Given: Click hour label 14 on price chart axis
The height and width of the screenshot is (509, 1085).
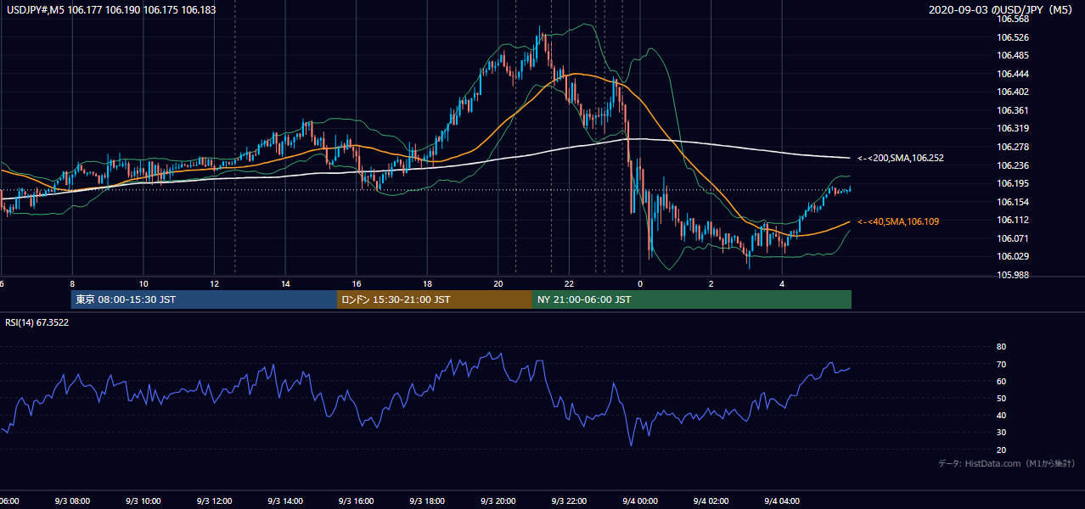Looking at the screenshot, I should pos(286,283).
